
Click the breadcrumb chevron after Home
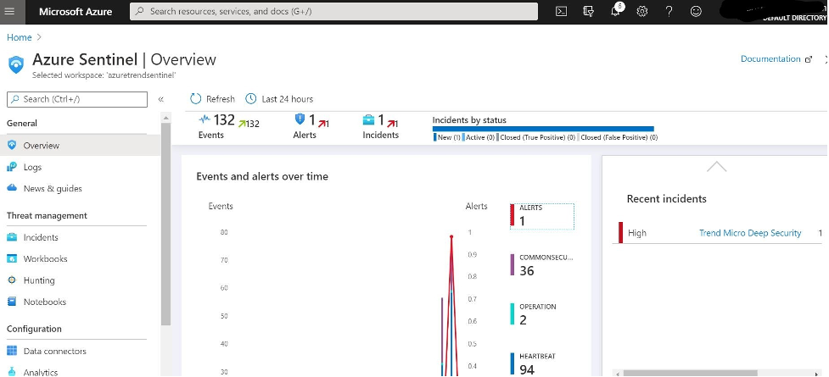tap(39, 37)
